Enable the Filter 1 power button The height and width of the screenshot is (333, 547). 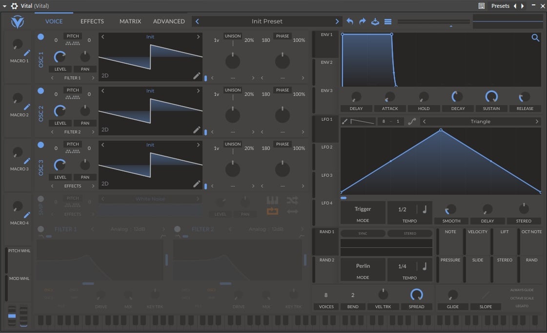pos(41,229)
